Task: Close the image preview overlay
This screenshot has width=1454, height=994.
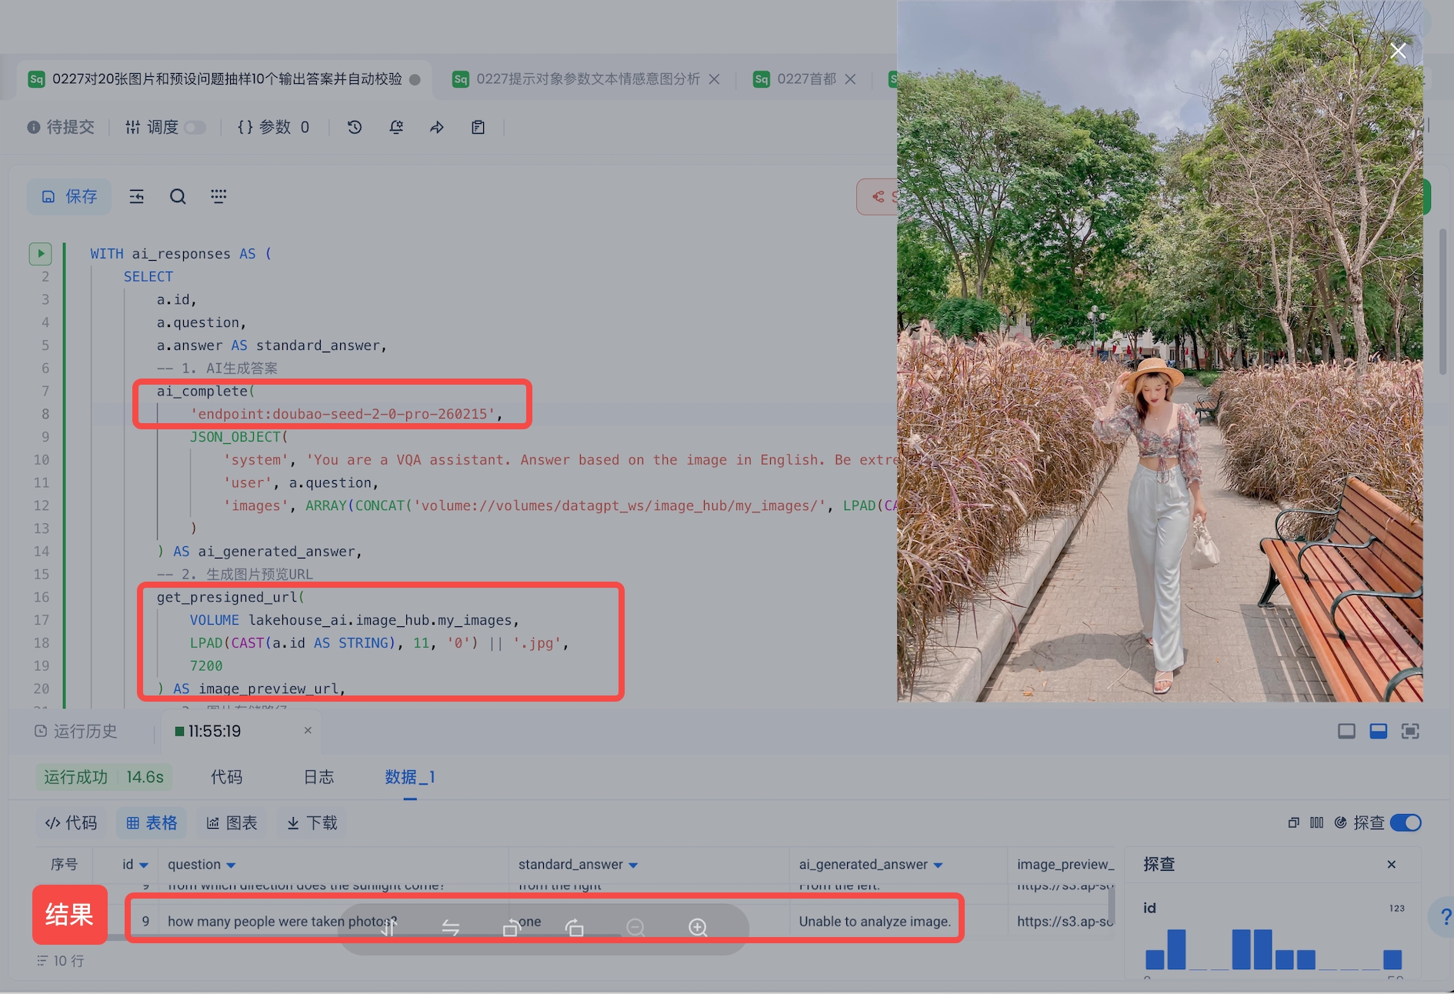Action: (x=1398, y=52)
